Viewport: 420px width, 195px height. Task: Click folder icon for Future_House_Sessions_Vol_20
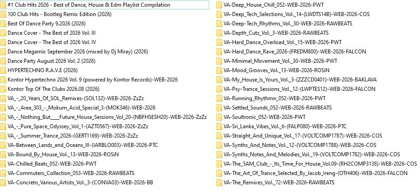point(3,117)
